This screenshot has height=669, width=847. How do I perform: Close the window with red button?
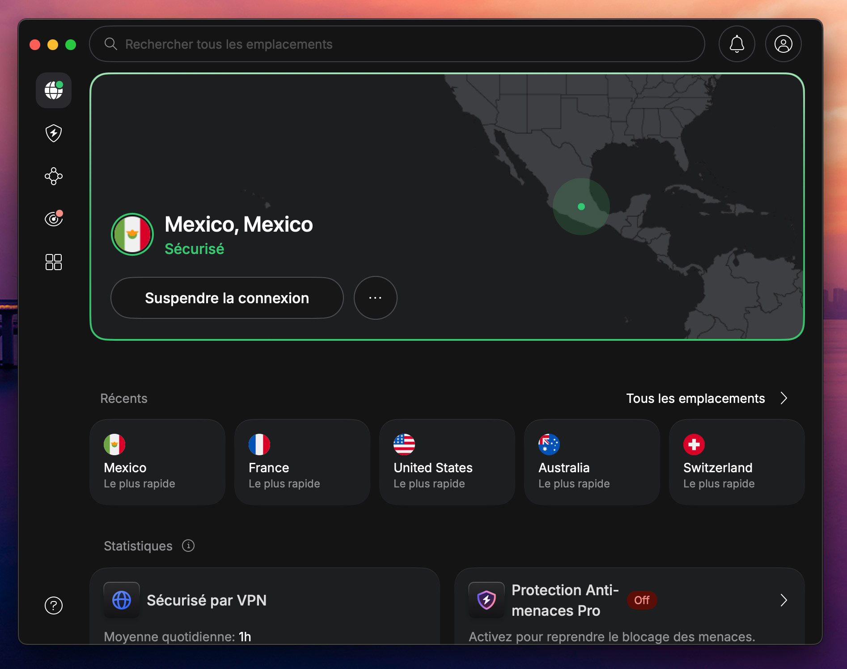coord(35,45)
